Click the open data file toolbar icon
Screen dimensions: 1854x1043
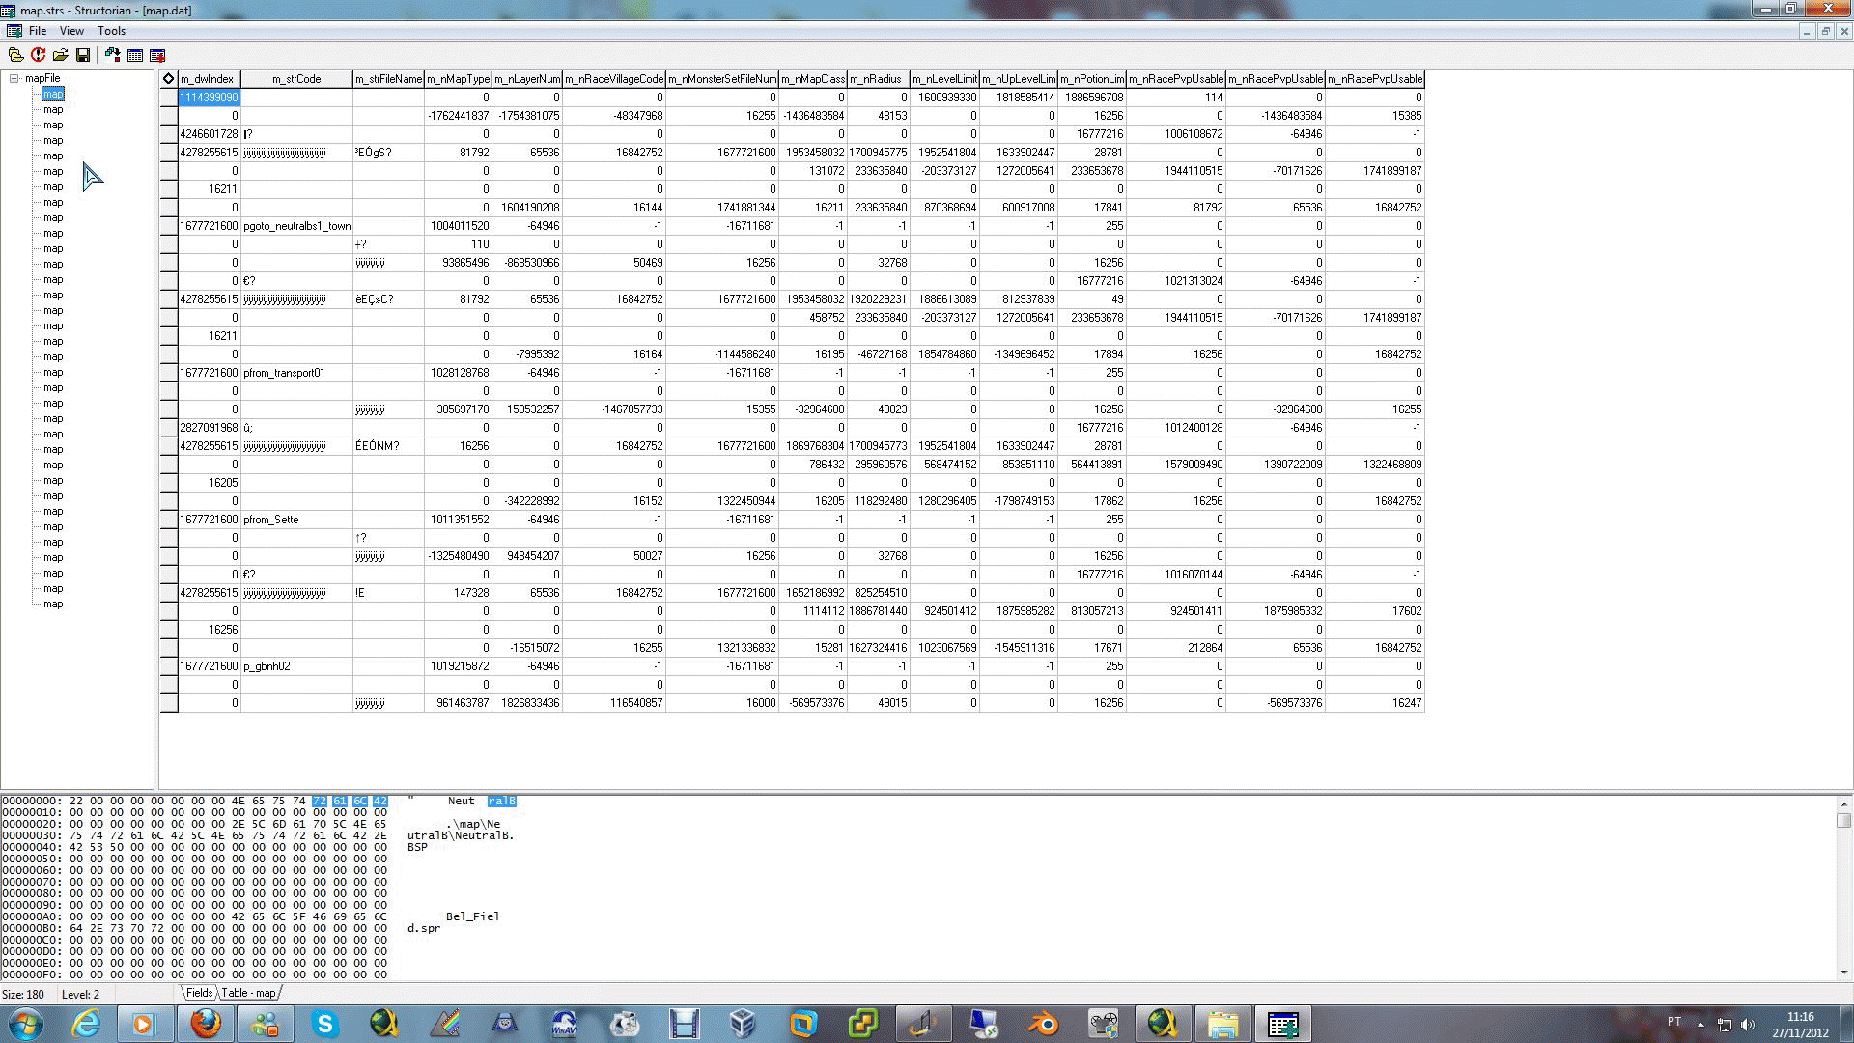coord(60,55)
